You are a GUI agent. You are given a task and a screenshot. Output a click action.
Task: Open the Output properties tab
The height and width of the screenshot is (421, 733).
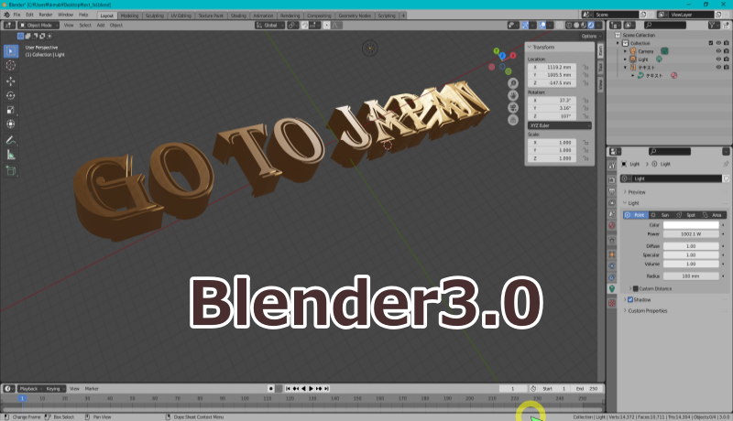point(612,191)
